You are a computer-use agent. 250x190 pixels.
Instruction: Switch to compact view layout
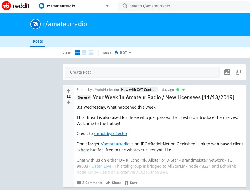pyautogui.click(x=91, y=53)
